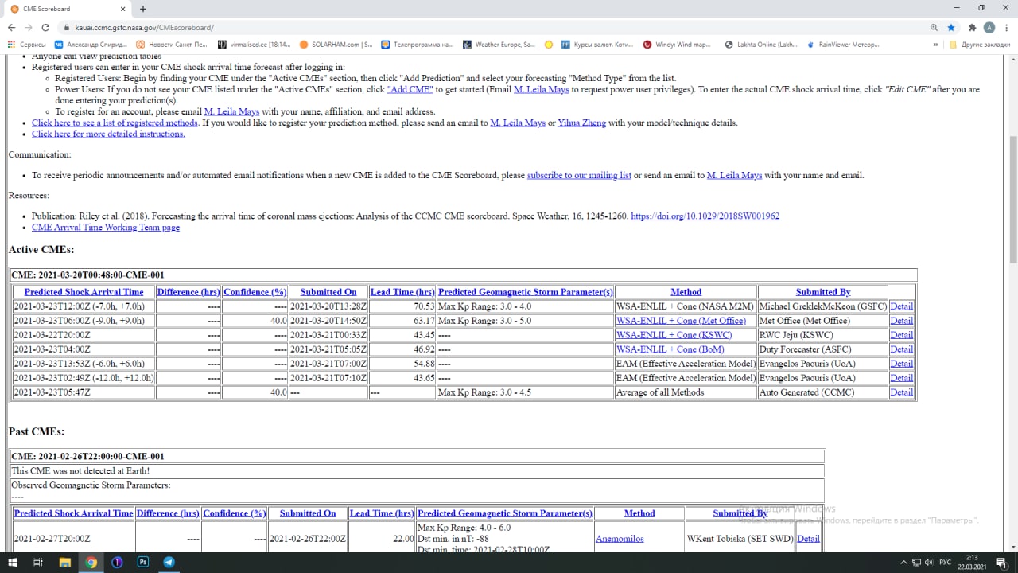Open RainViewer bookmark
This screenshot has height=573, width=1018.
coord(843,45)
